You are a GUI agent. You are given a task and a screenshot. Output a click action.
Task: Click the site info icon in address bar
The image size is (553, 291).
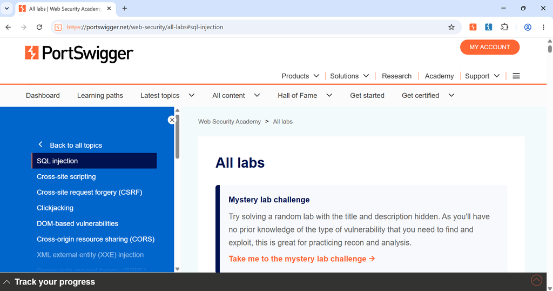coord(58,27)
